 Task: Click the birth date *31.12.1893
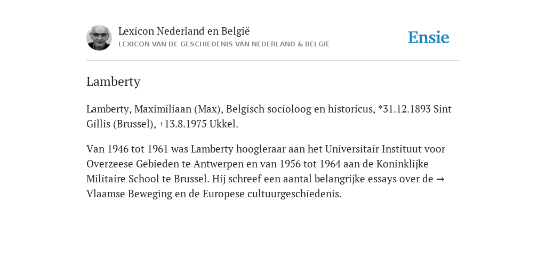click(x=404, y=109)
